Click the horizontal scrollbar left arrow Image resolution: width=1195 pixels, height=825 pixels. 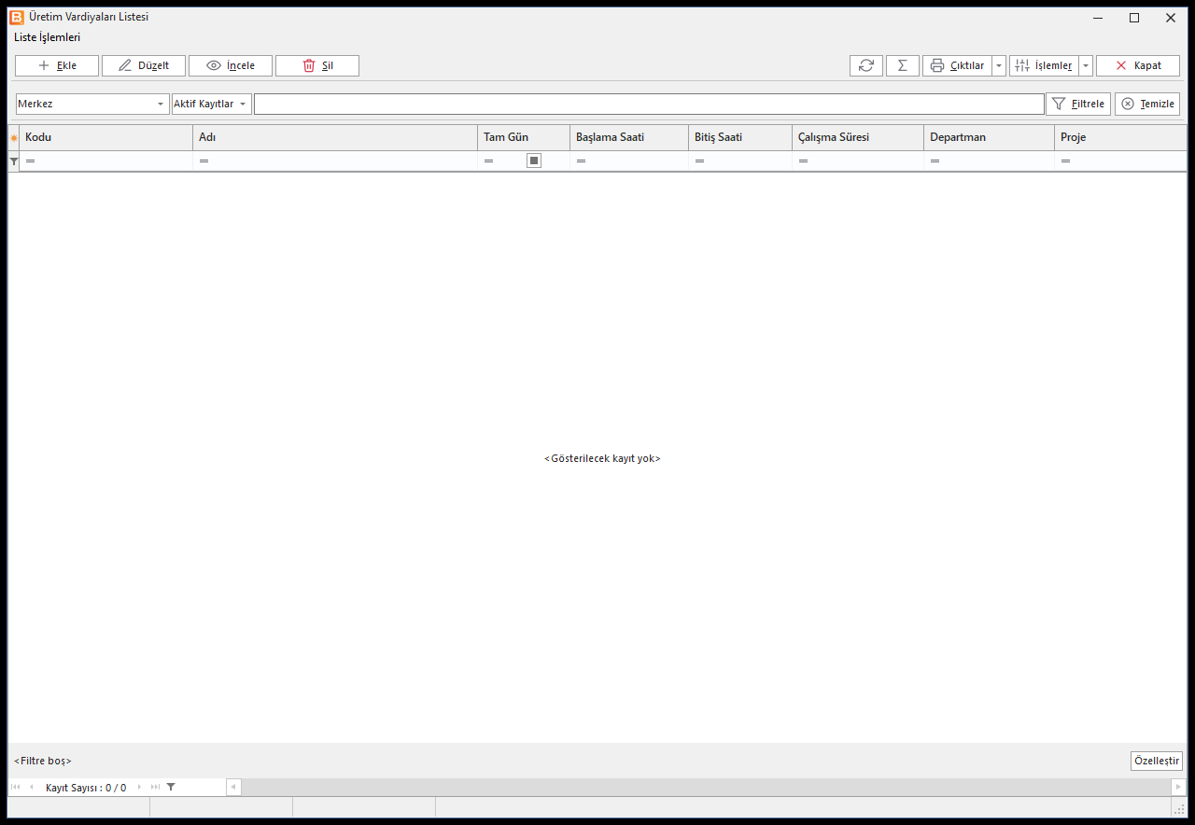233,787
